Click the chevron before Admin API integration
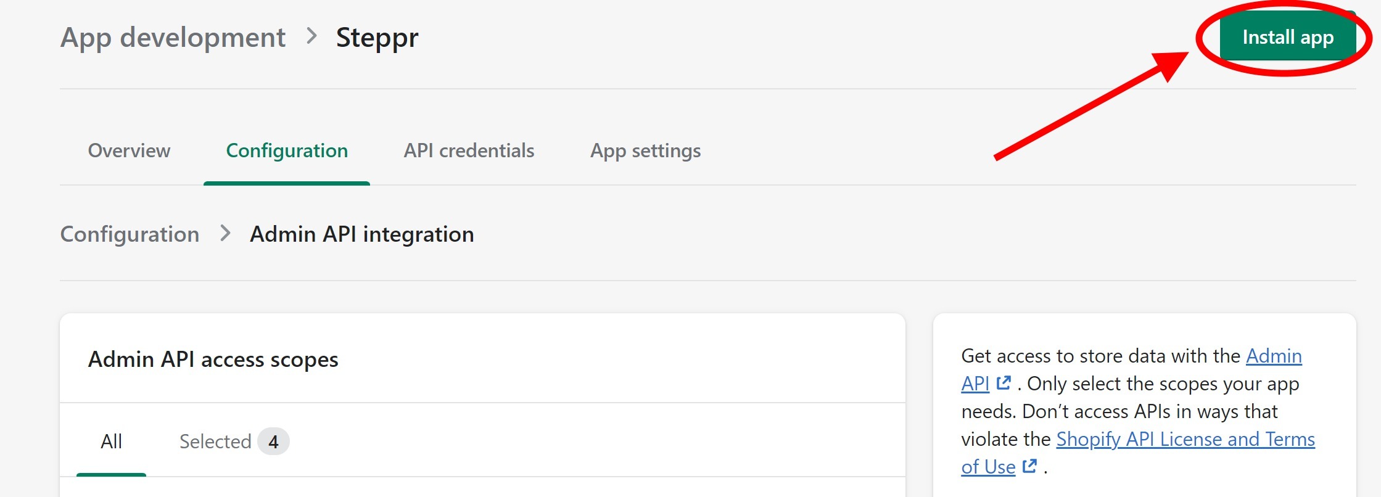1381x497 pixels. click(x=226, y=234)
